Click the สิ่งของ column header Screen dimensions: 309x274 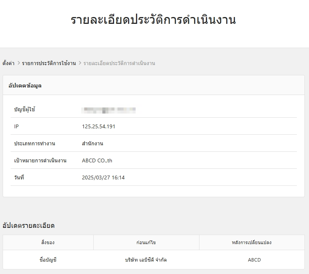click(48, 243)
